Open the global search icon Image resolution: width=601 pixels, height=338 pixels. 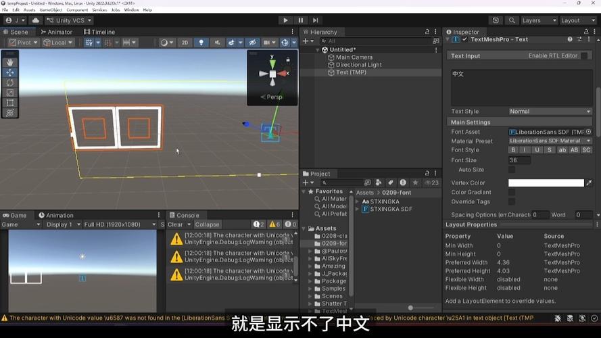click(512, 20)
